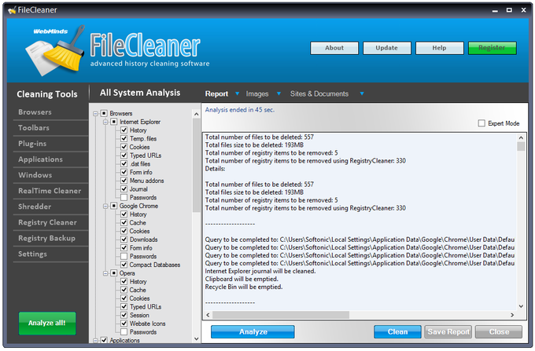Open the Toolbars cleaning tool
The height and width of the screenshot is (351, 535).
pos(34,128)
